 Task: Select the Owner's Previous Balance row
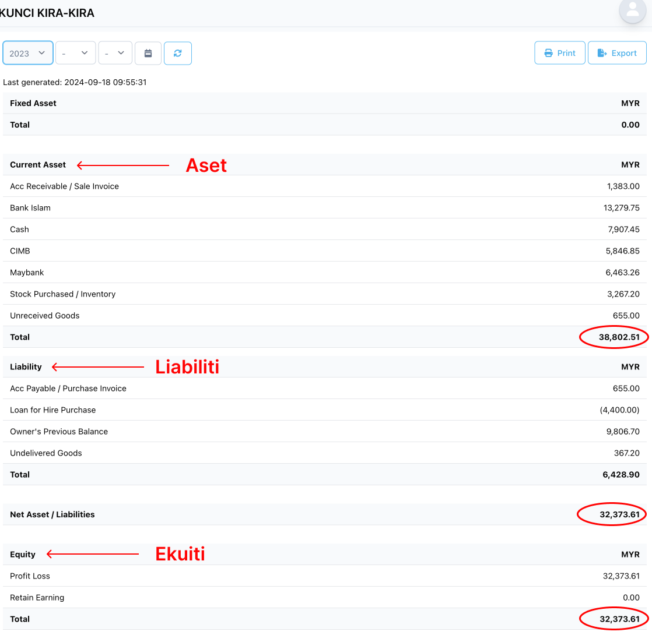pyautogui.click(x=325, y=432)
